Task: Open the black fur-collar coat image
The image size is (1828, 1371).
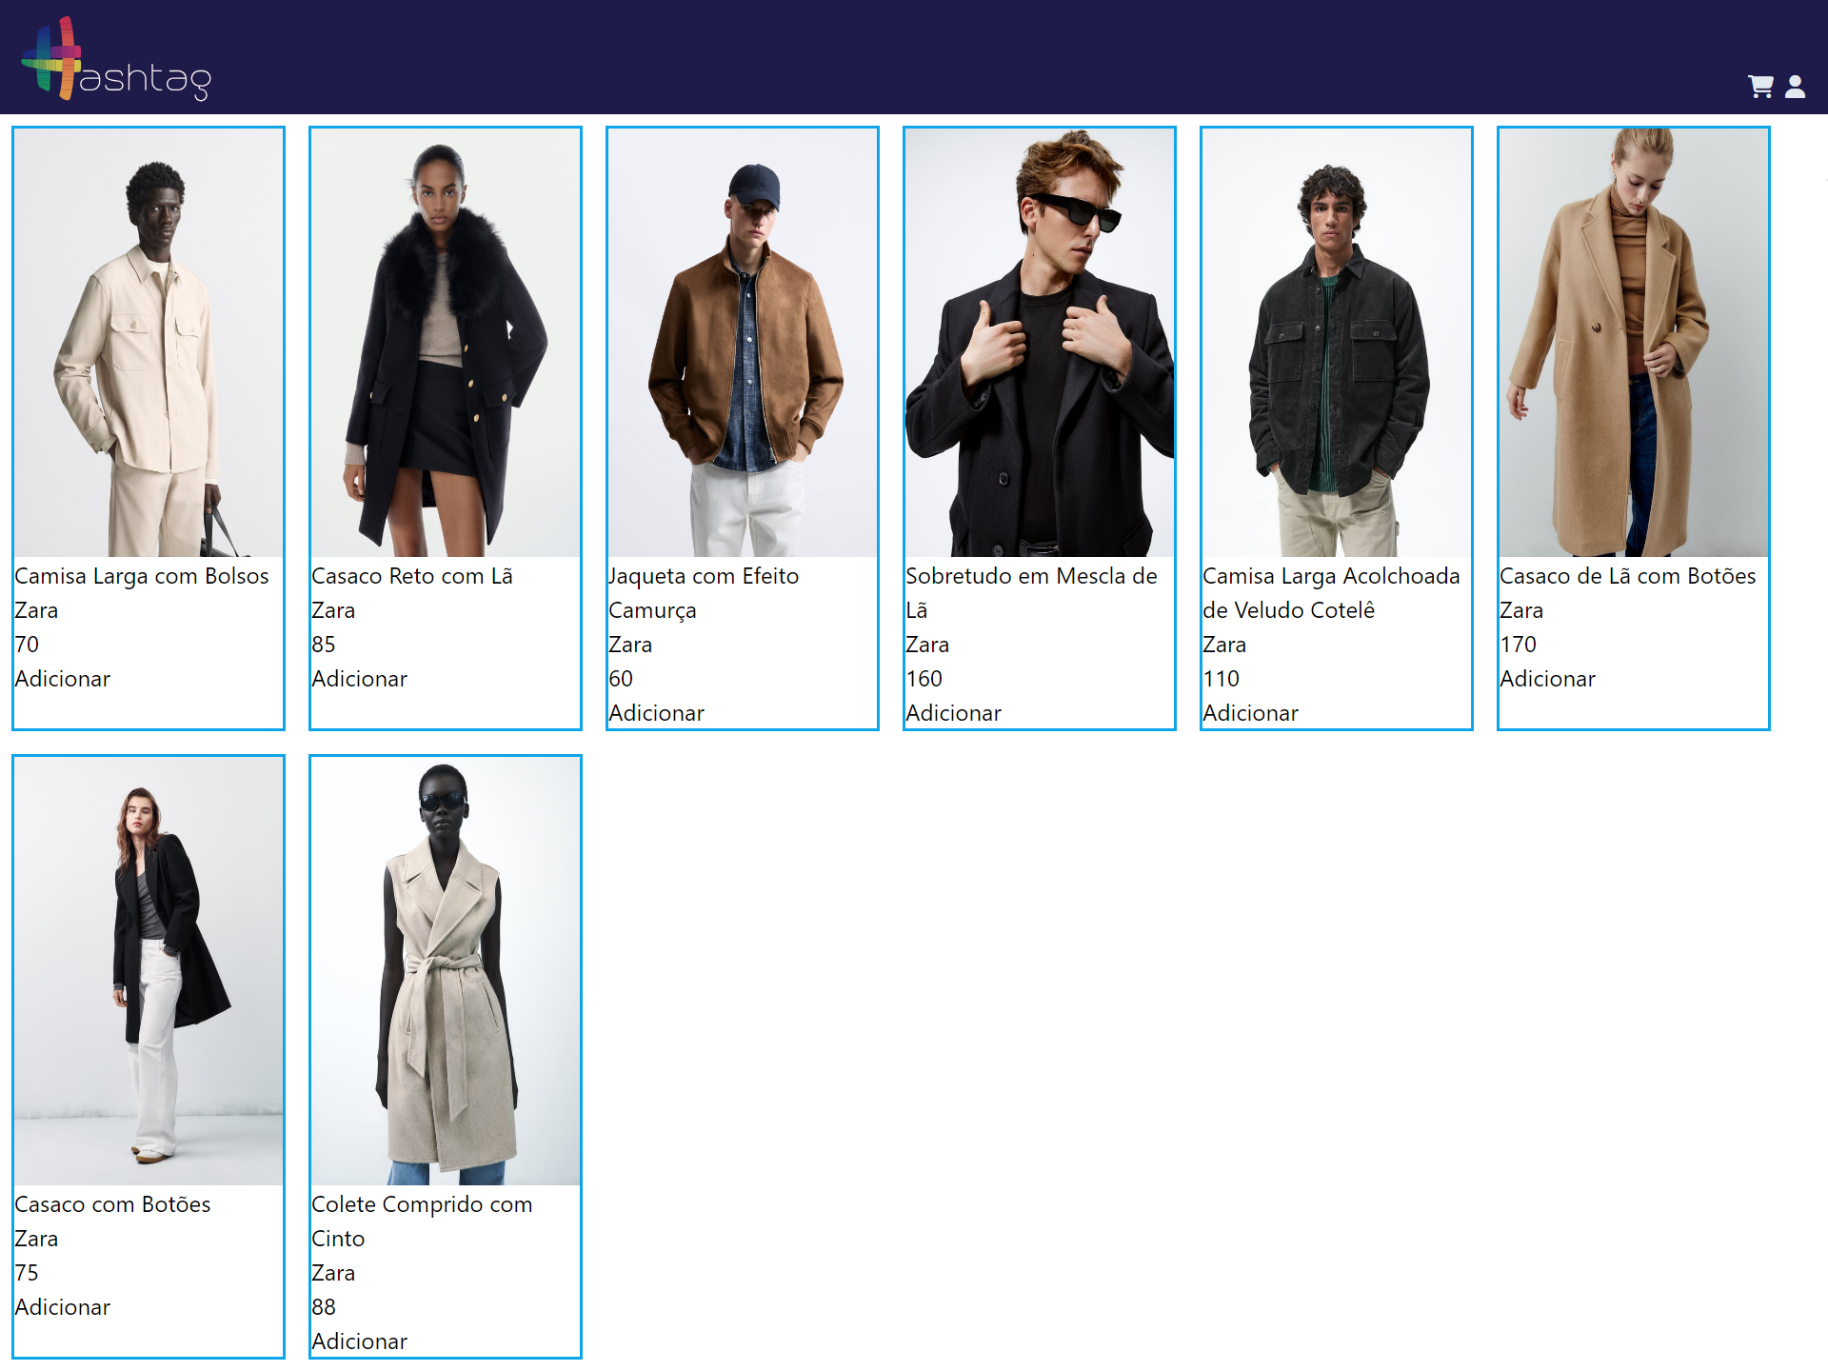Action: pos(446,343)
